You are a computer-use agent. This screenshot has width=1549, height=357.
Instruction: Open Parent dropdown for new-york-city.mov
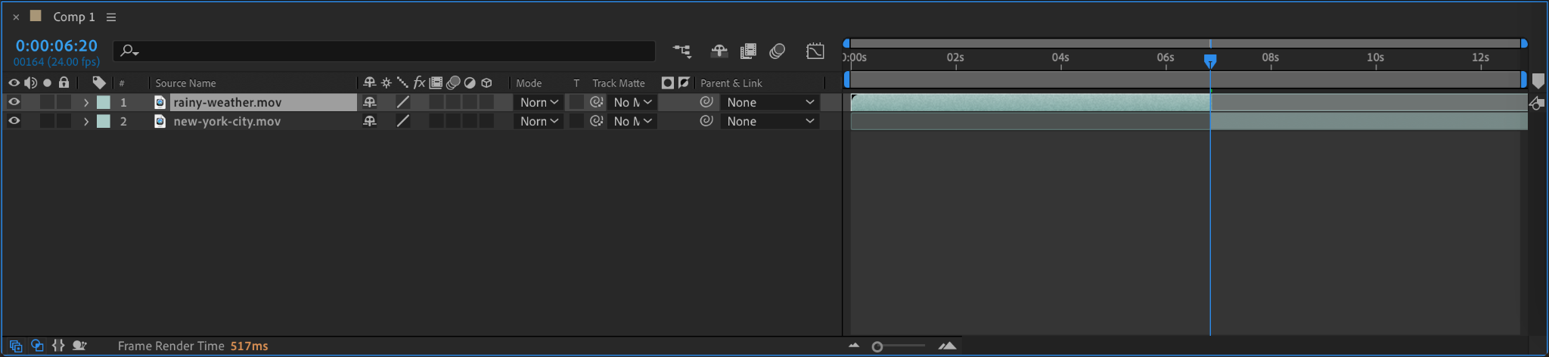(770, 121)
